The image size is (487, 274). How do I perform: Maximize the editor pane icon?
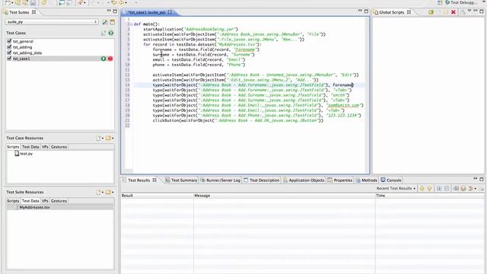point(366,11)
